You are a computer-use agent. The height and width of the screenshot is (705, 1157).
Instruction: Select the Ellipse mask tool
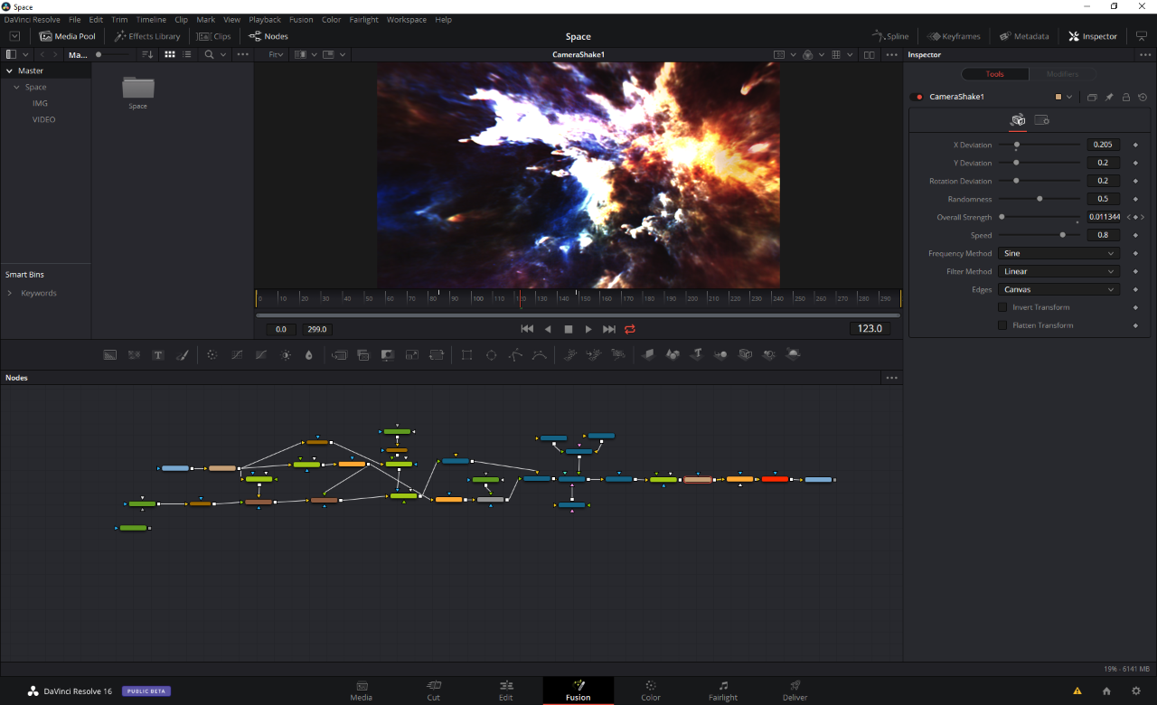[x=491, y=354]
